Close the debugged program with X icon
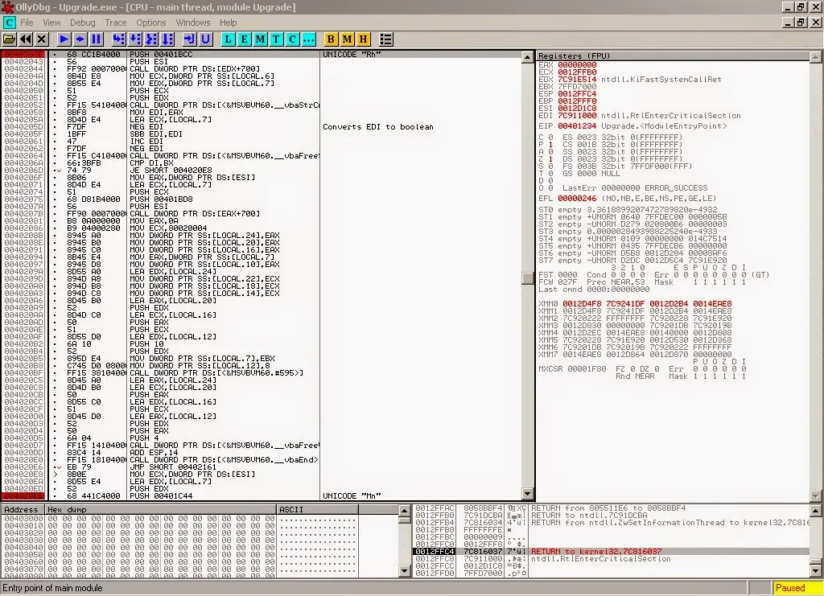 (42, 39)
